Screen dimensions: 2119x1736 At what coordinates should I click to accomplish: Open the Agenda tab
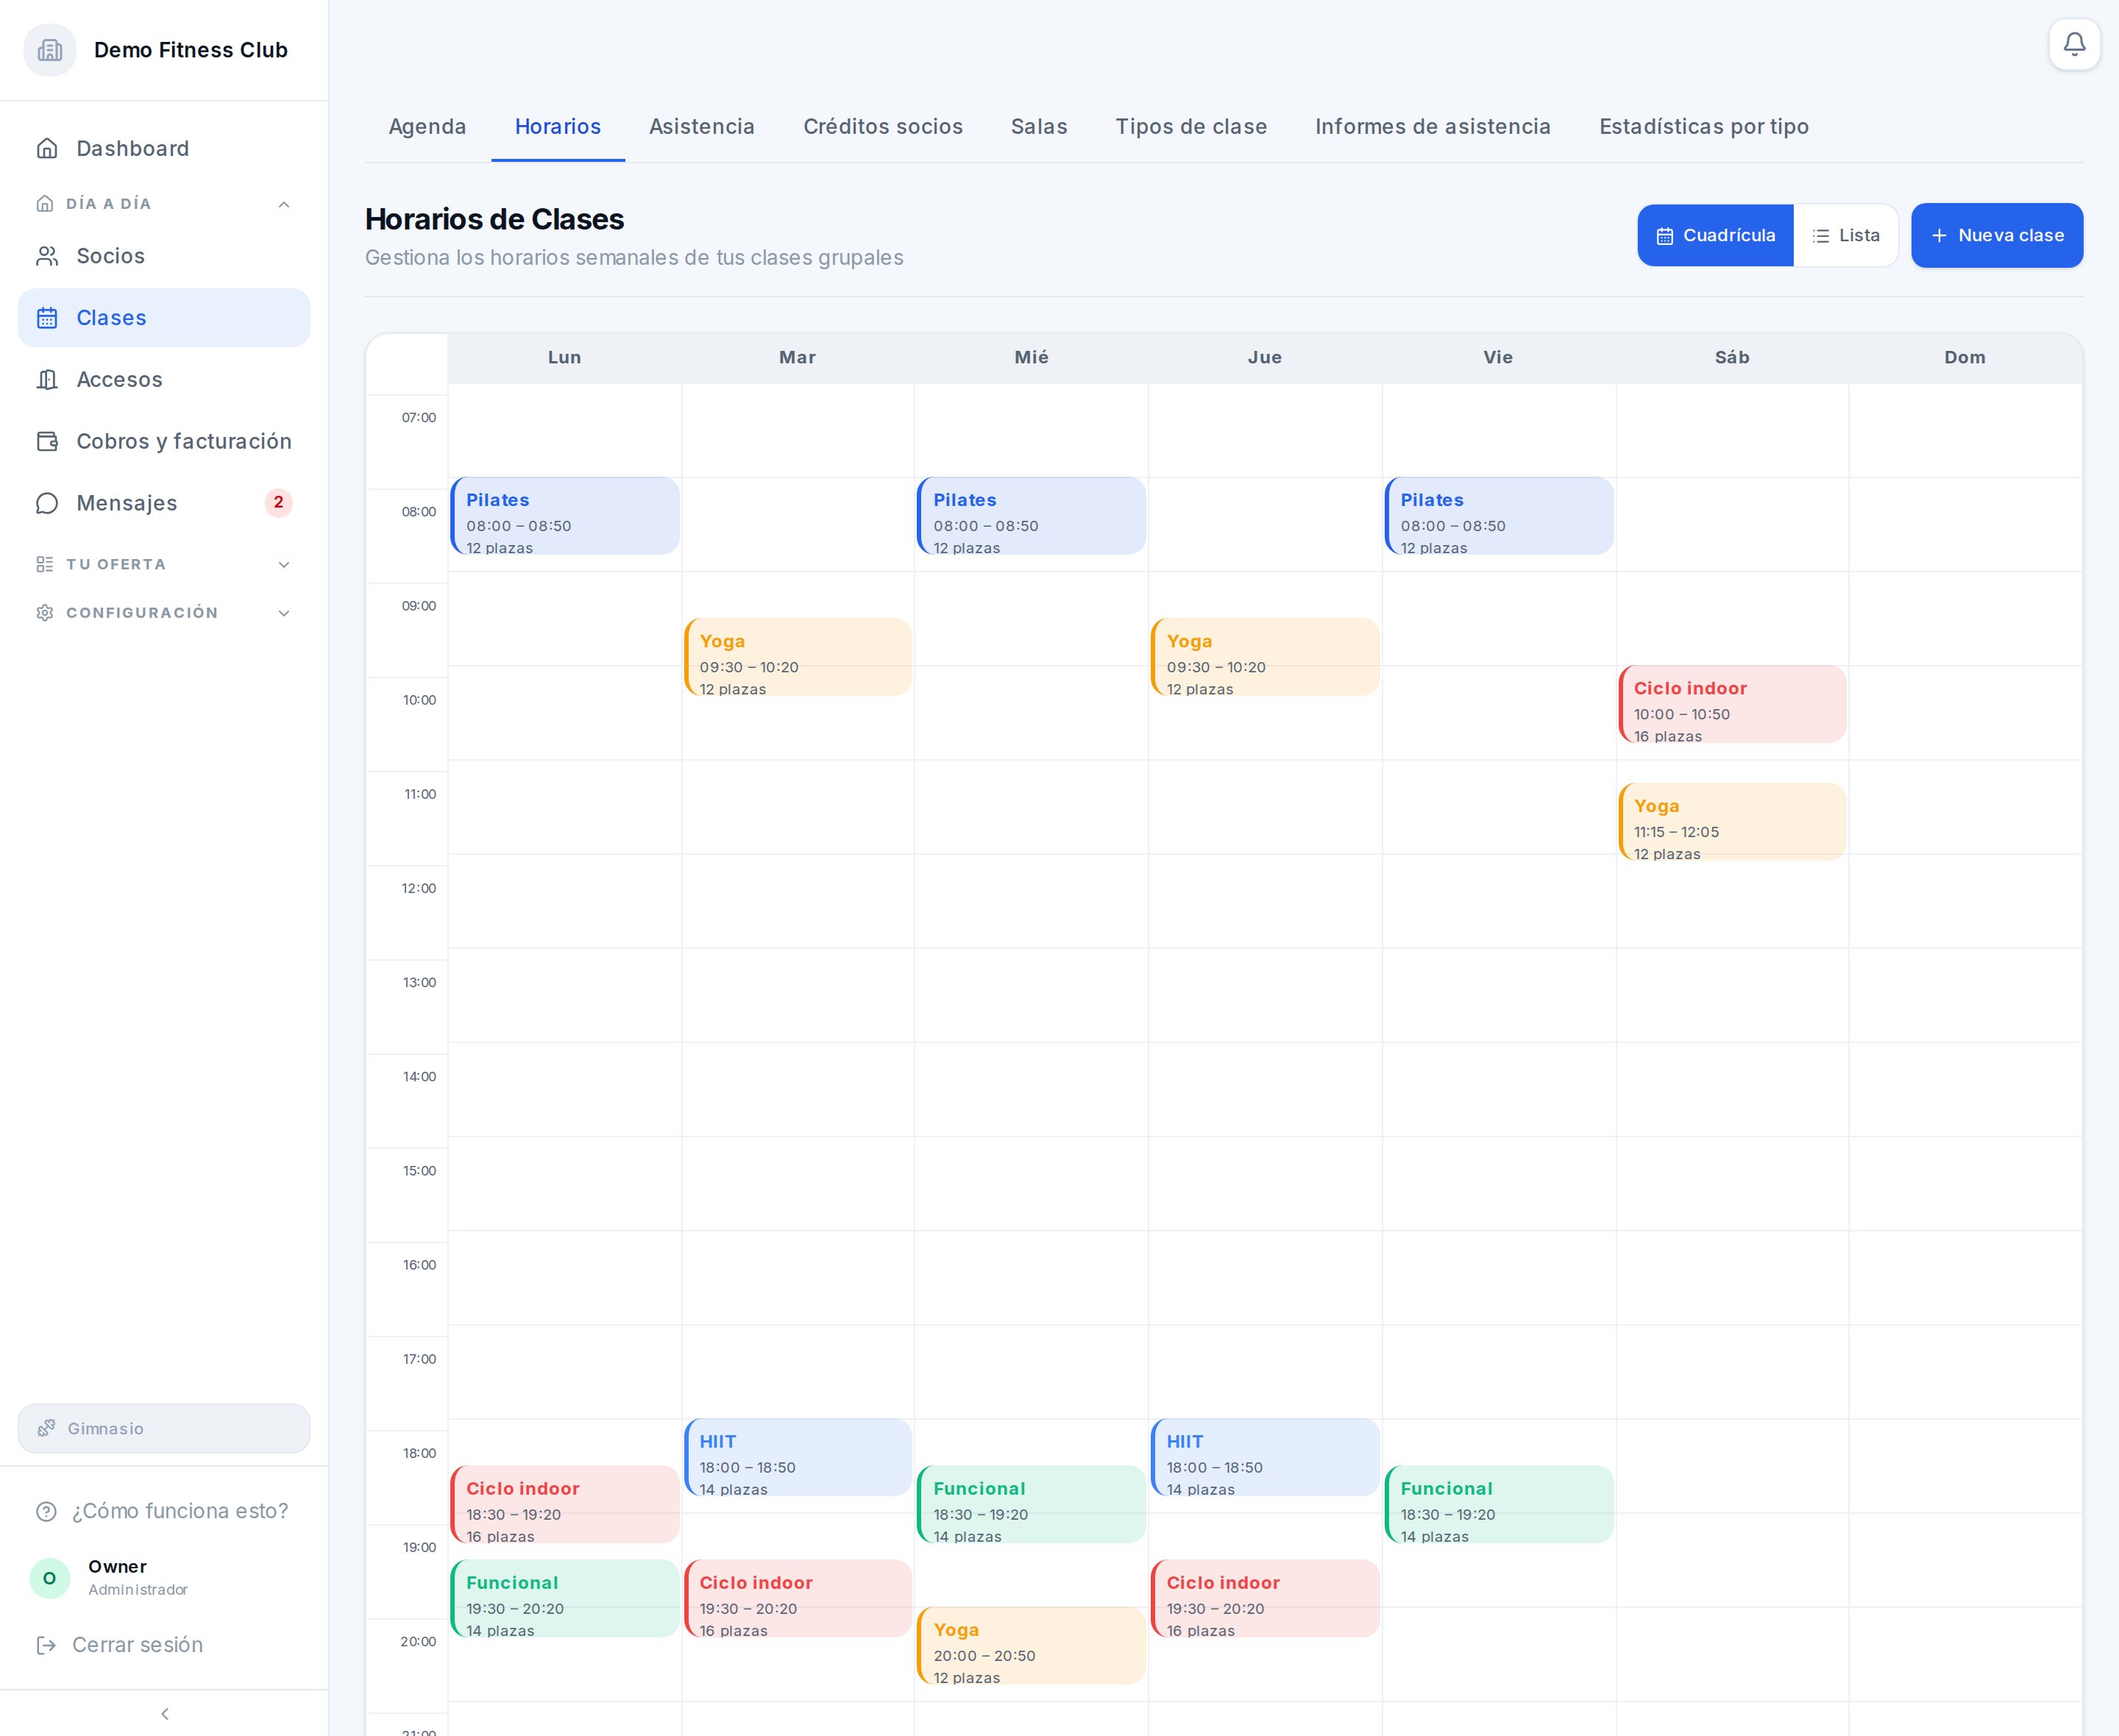427,127
